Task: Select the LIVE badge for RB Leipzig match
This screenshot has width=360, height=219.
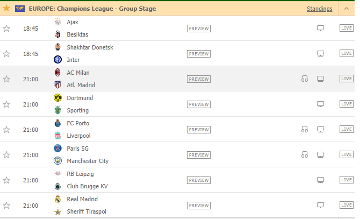Action: click(347, 180)
